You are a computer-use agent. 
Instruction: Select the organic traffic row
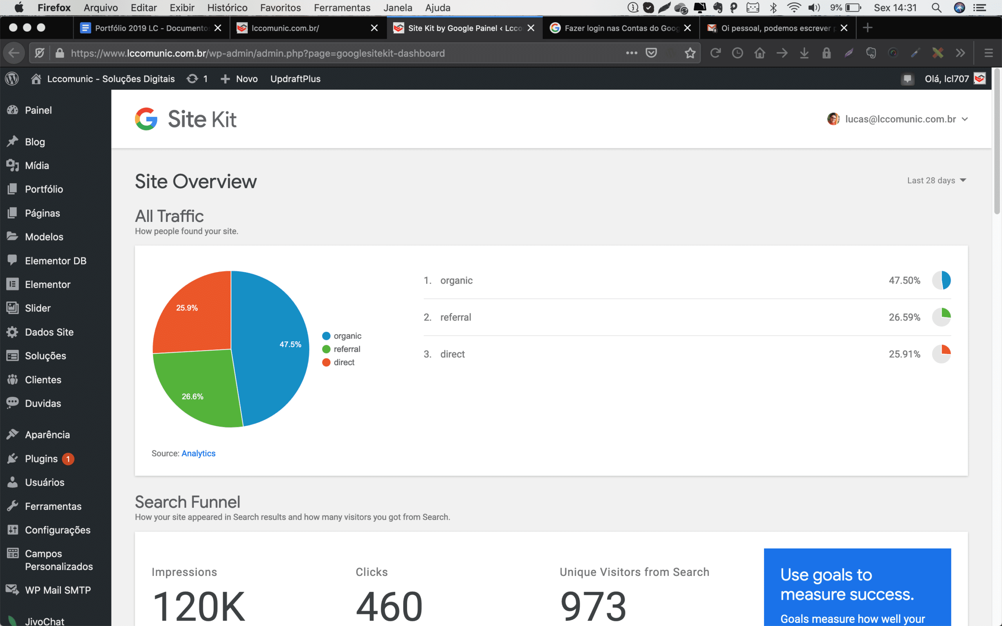pos(687,280)
